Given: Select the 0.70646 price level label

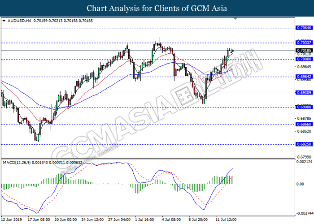Looking at the screenshot, I should point(304,28).
